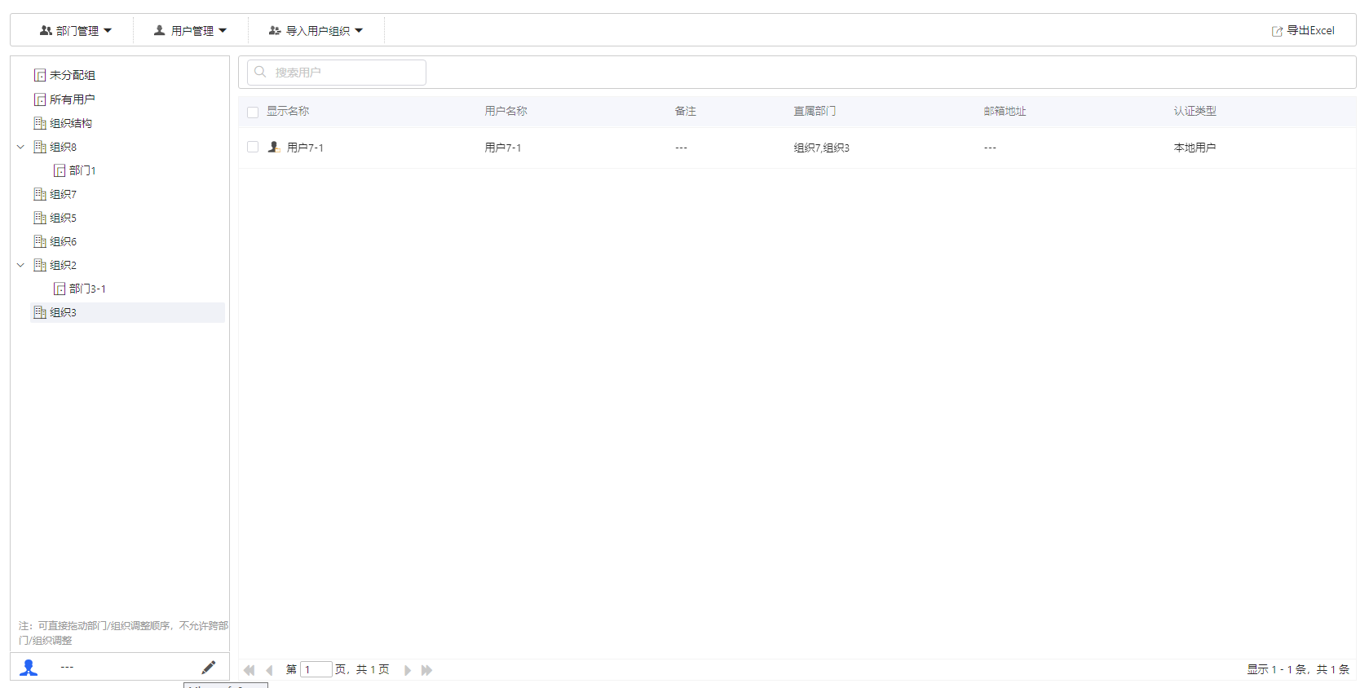This screenshot has width=1369, height=688.
Task: Click the 导出Excel button
Action: pyautogui.click(x=1303, y=31)
